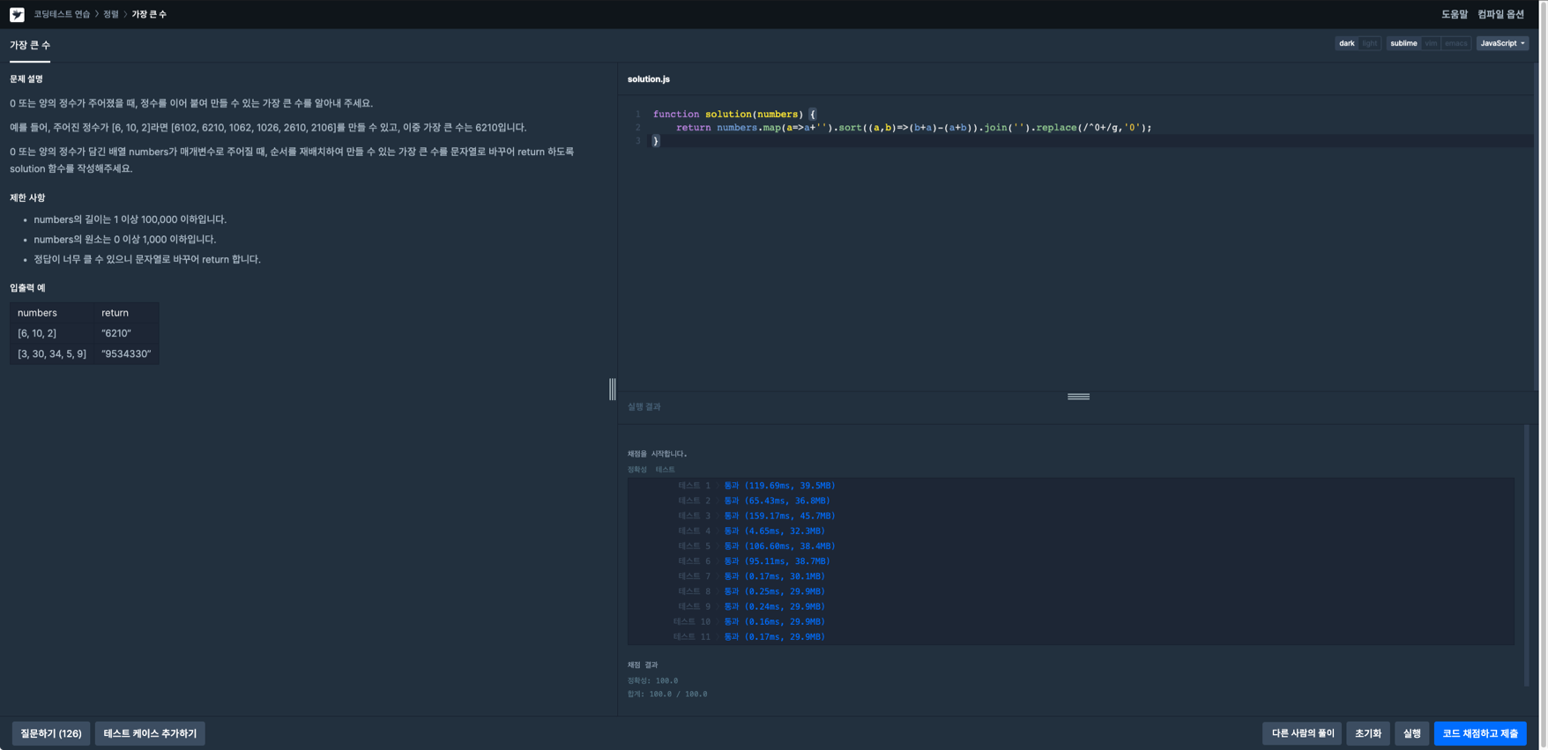Click the [6, 10, 2] numbers cell
Image resolution: width=1548 pixels, height=750 pixels.
click(52, 333)
